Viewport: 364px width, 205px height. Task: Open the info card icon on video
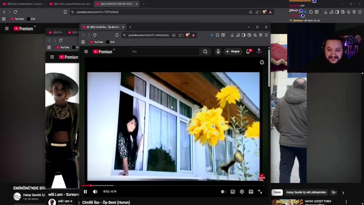262,62
